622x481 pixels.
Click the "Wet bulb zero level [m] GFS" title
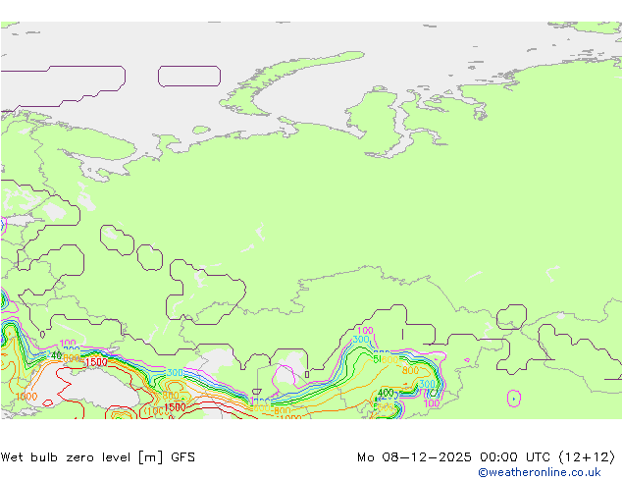pos(98,457)
